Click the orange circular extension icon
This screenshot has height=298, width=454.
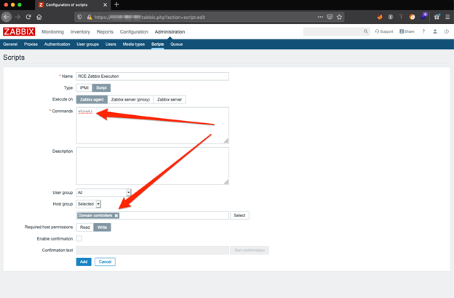412,17
